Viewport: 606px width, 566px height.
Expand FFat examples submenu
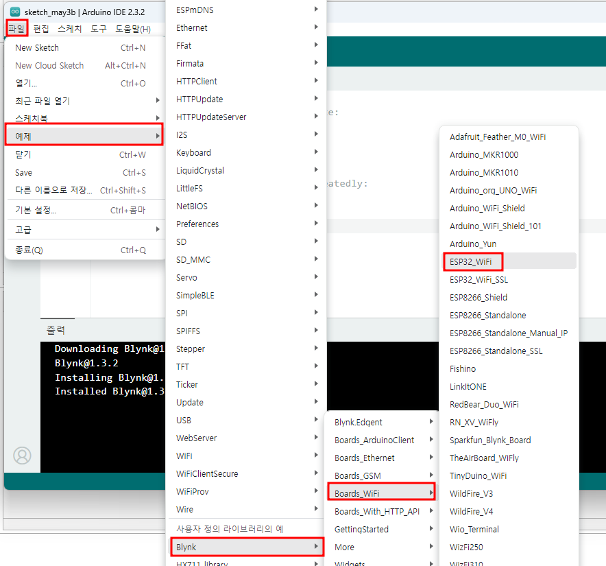pyautogui.click(x=247, y=46)
